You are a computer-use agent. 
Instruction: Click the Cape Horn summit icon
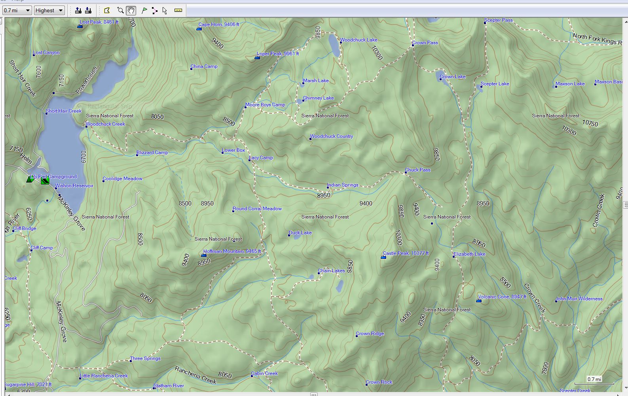coord(199,28)
